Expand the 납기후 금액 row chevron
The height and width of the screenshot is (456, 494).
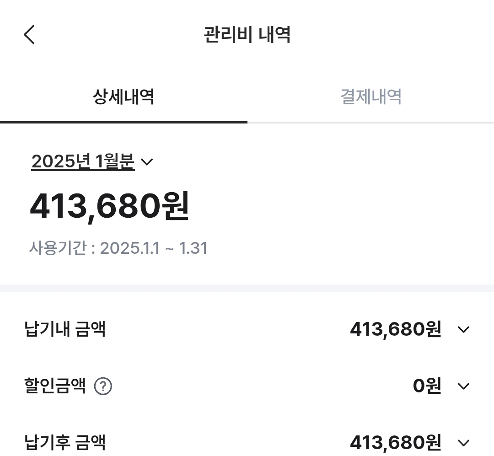pyautogui.click(x=463, y=443)
